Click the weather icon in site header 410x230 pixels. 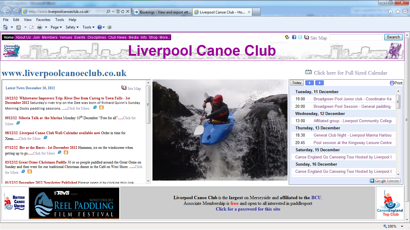pyautogui.click(x=287, y=37)
